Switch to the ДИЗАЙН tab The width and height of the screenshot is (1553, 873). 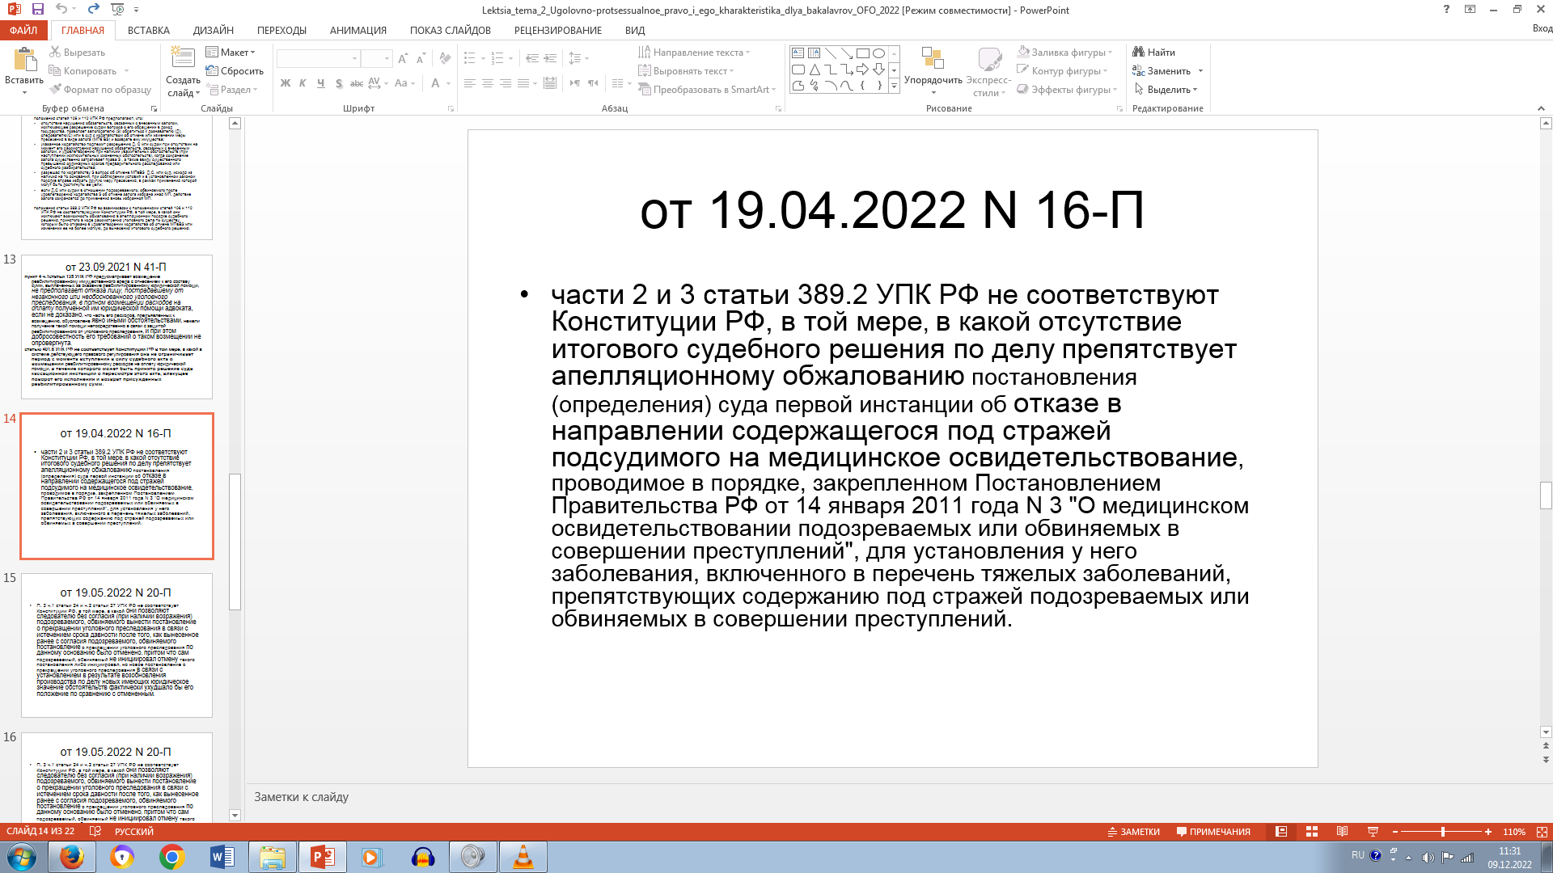click(x=214, y=30)
